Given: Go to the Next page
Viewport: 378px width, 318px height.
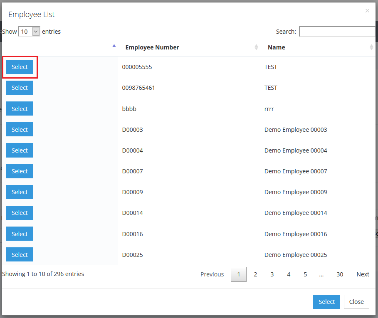Looking at the screenshot, I should [363, 274].
